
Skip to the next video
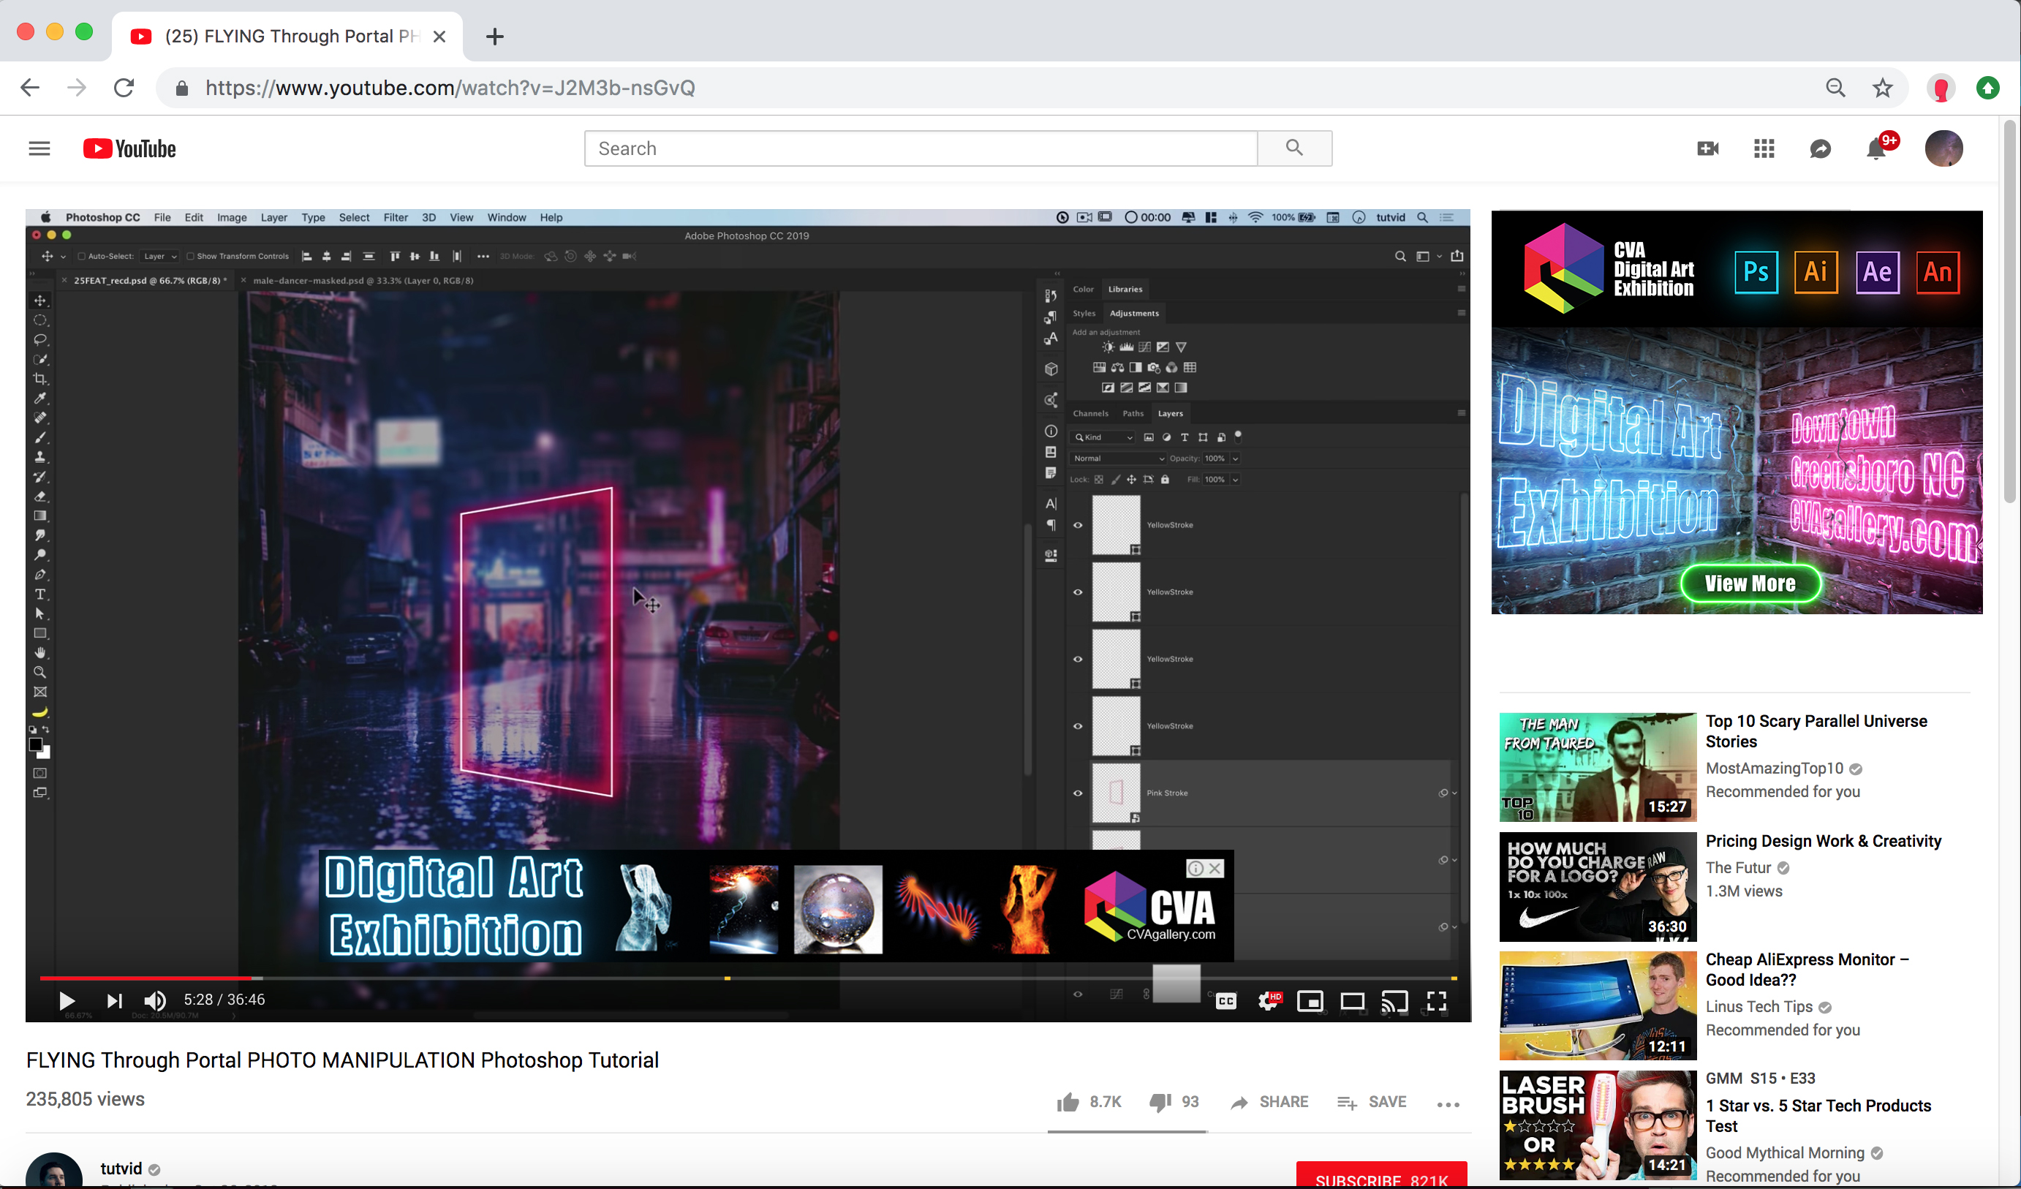114,1000
